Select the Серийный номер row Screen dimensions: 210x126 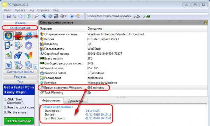tap(123, 54)
